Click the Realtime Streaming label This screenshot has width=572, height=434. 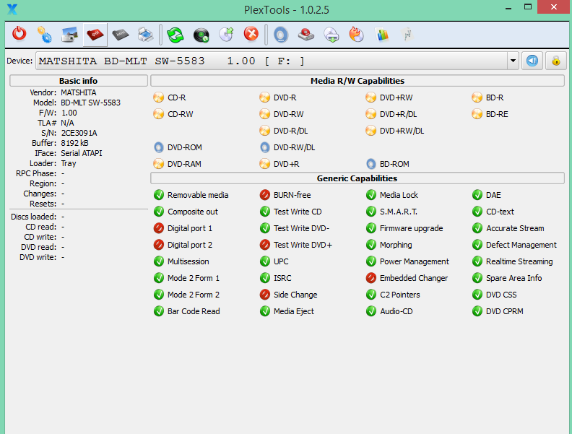(x=519, y=261)
